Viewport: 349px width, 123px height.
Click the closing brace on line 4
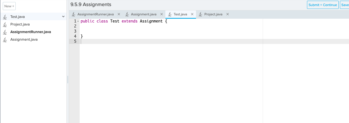[82, 36]
